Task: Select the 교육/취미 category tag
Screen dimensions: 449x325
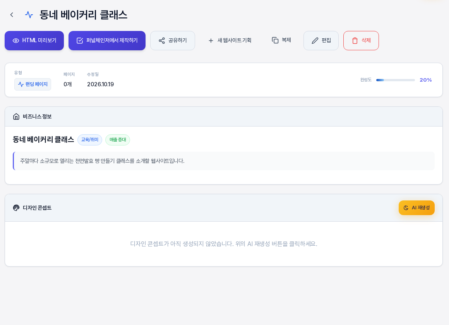Action: [x=90, y=140]
